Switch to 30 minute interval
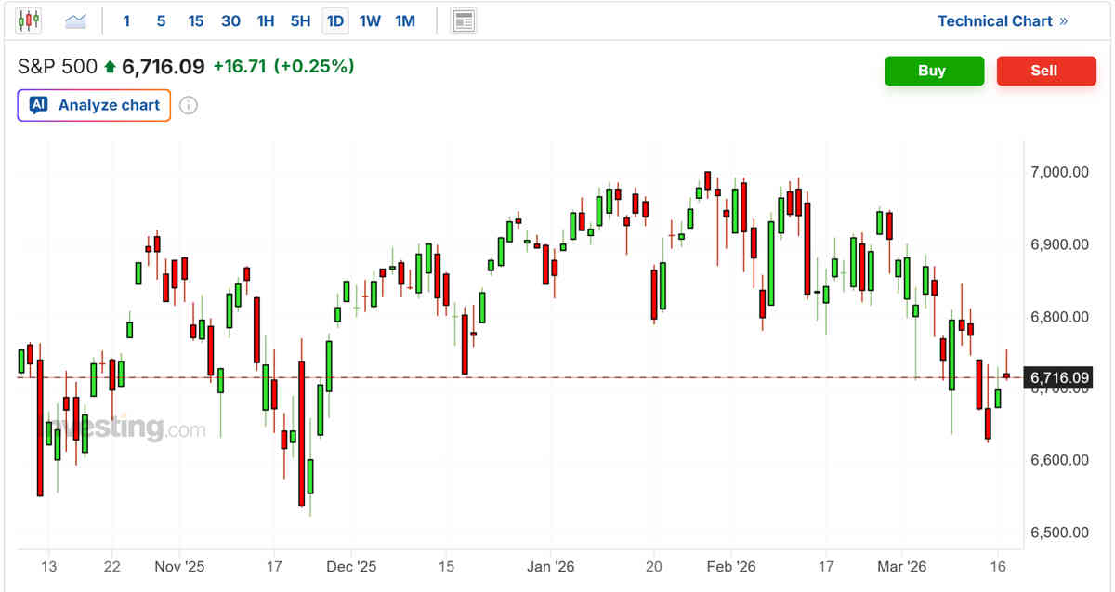 pos(230,20)
